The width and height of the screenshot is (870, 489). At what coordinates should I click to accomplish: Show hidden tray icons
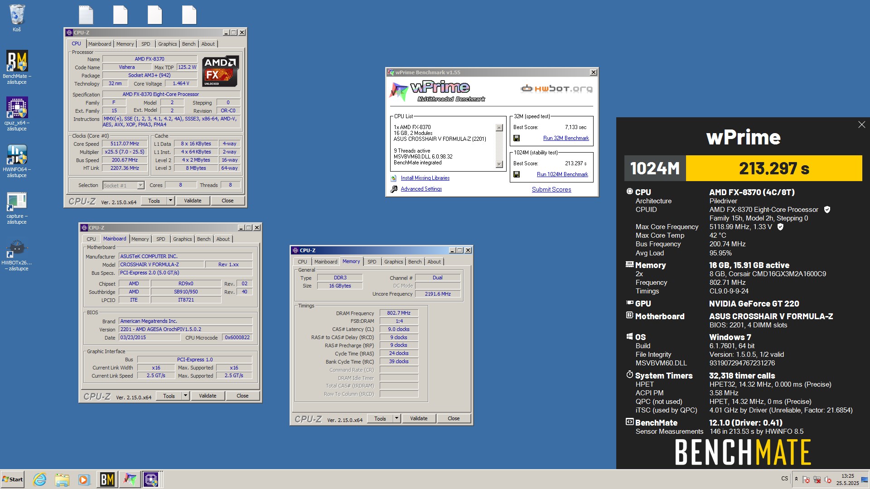click(x=796, y=479)
